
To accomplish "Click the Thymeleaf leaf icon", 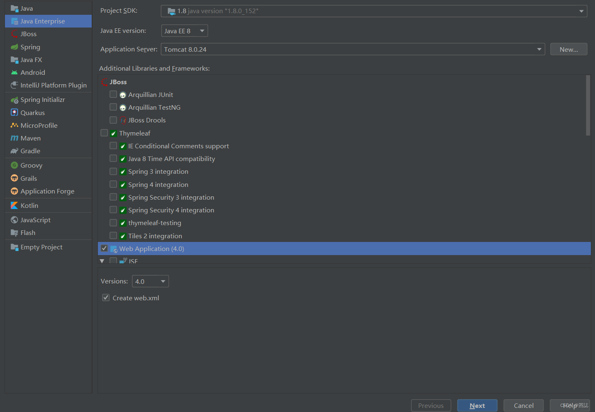I will 114,133.
